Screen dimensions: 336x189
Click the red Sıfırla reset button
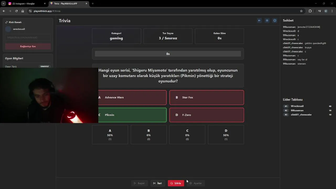click(176, 183)
